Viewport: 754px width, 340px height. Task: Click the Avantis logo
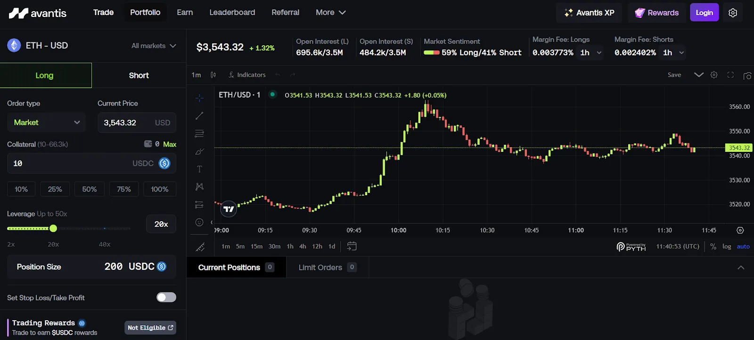point(38,13)
